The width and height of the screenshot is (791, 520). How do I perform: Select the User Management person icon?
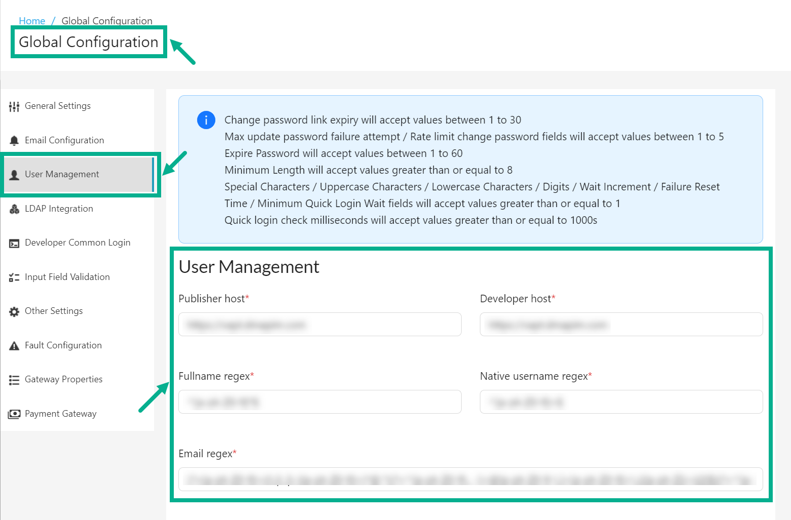(14, 174)
